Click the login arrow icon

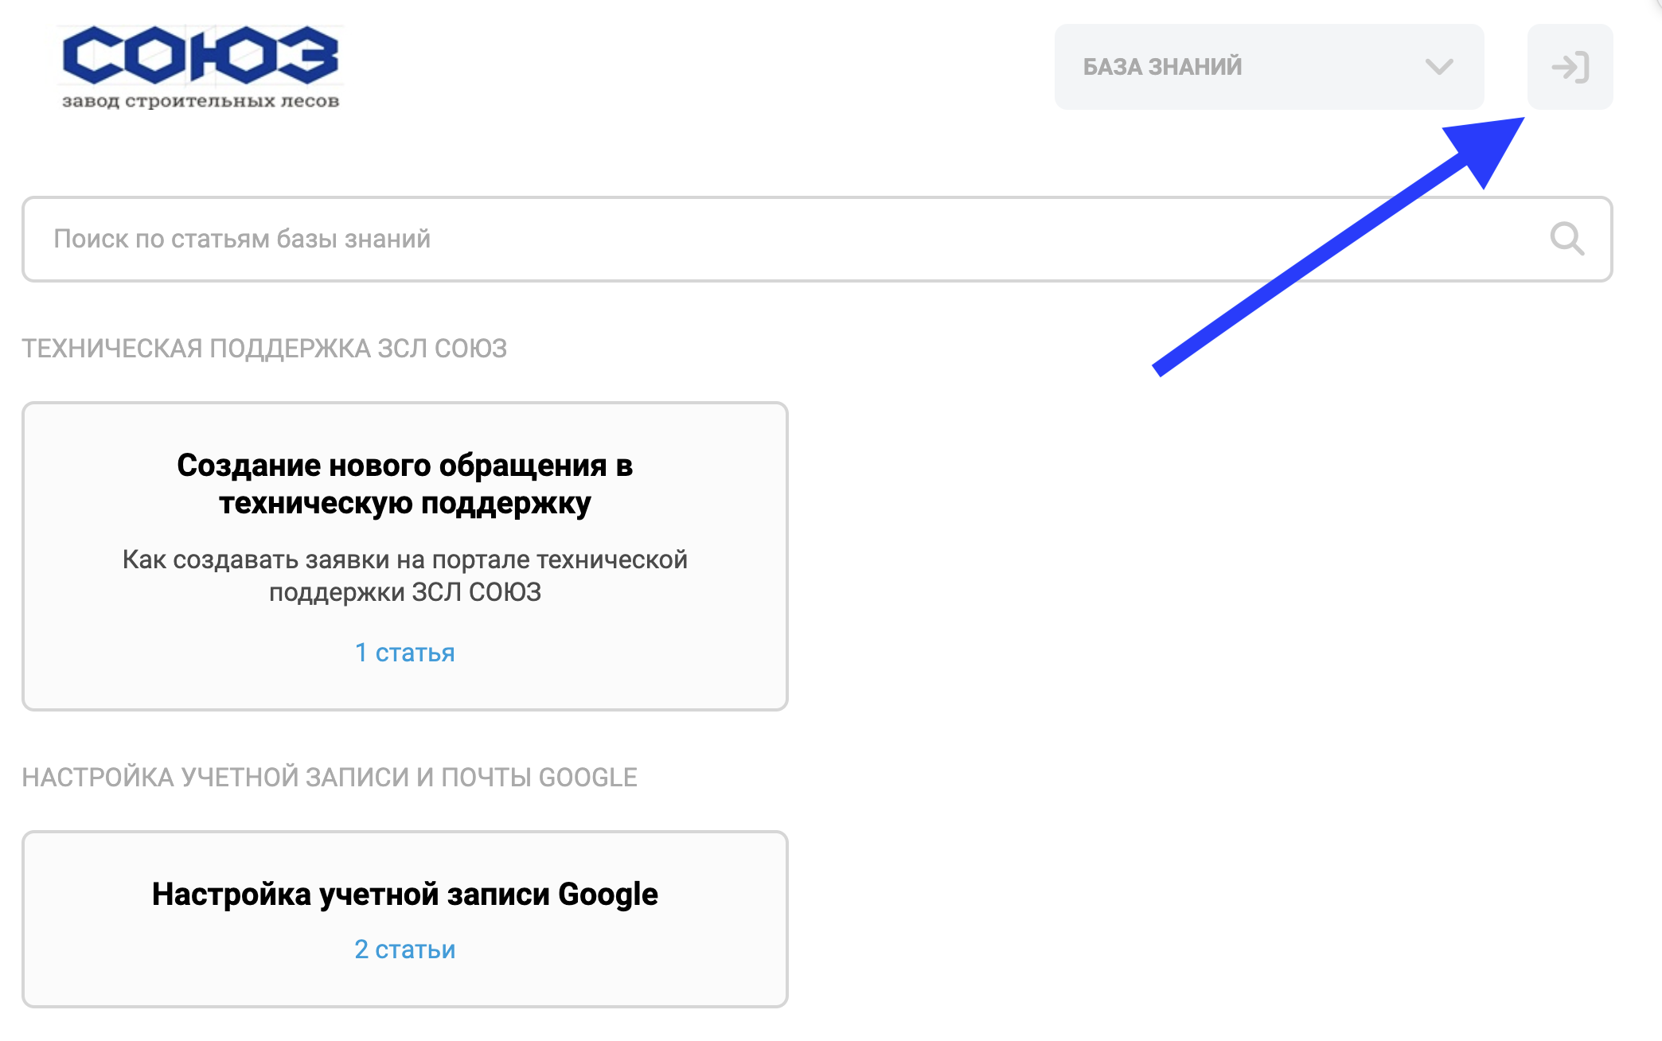click(x=1570, y=67)
